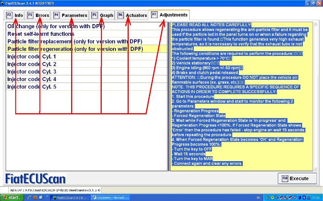Switch to FiatECUScan taskbar button
This screenshot has width=323, height=201.
pos(70,198)
